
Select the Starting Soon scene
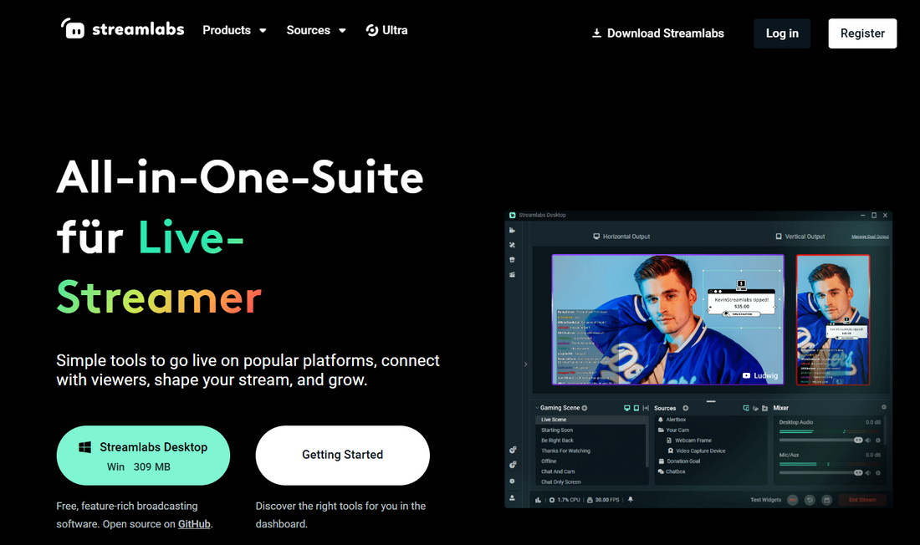pos(557,430)
